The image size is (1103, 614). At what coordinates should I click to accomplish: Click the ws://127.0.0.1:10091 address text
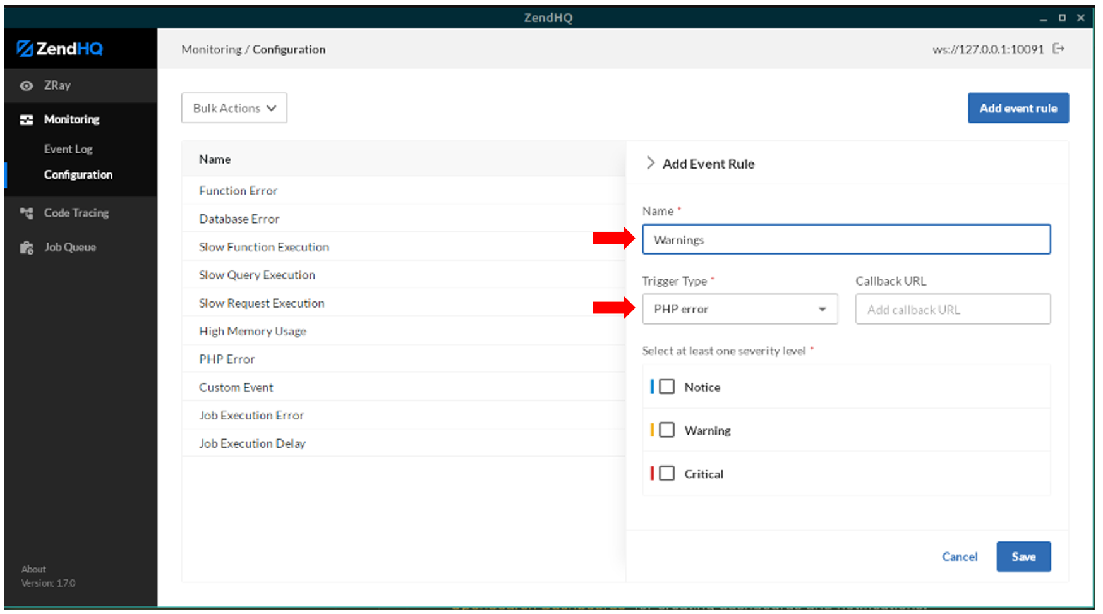click(988, 49)
